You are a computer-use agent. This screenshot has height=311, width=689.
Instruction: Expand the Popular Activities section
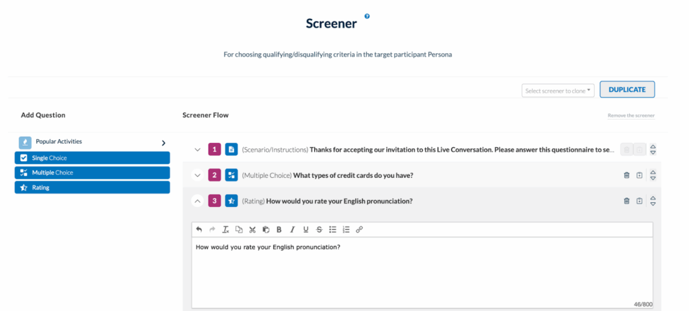[163, 142]
